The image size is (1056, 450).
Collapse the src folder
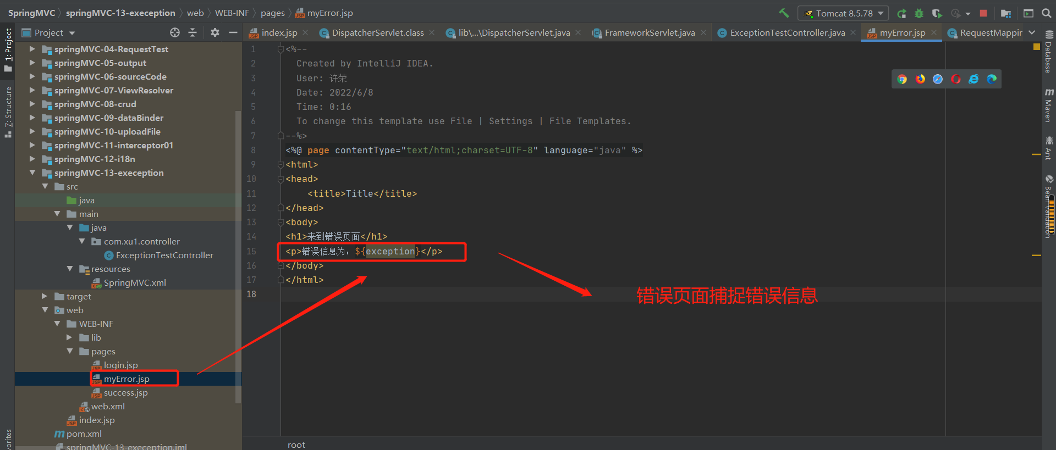tap(45, 186)
